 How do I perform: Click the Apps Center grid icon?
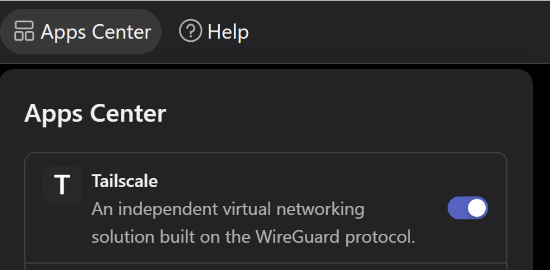click(x=24, y=31)
